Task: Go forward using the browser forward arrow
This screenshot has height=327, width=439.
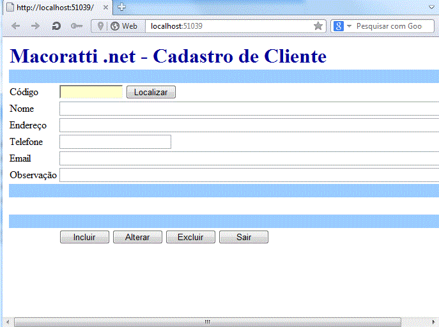Action: point(35,26)
